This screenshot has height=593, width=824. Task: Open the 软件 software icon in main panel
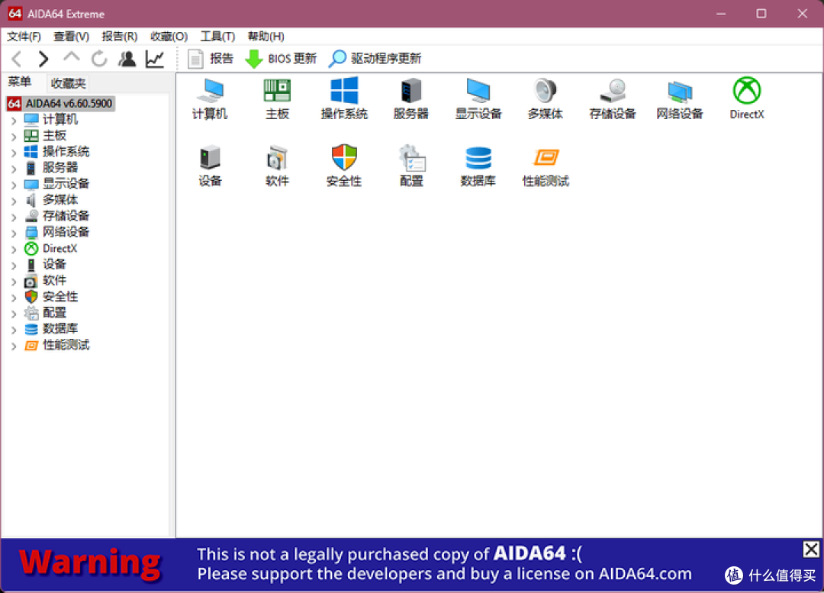coord(277,166)
